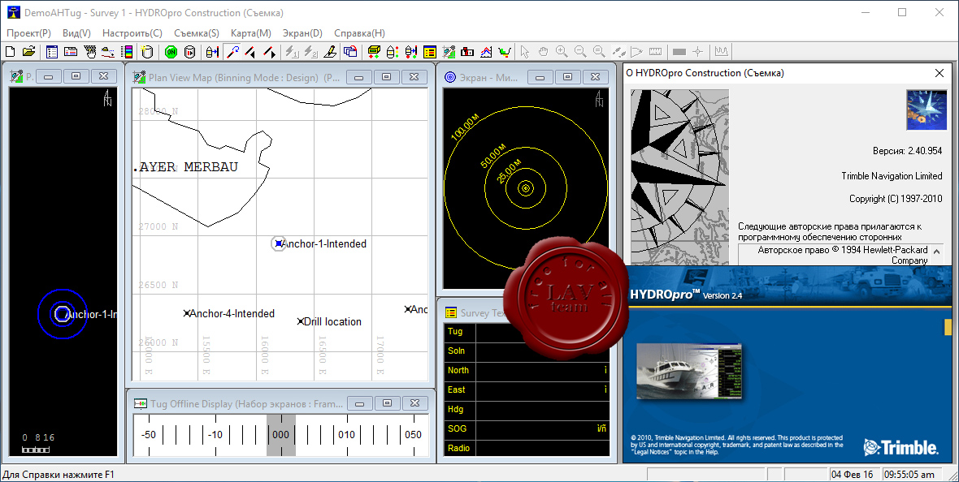Screen dimensions: 959x482
Task: Click the Drill location map marker
Action: coord(301,321)
